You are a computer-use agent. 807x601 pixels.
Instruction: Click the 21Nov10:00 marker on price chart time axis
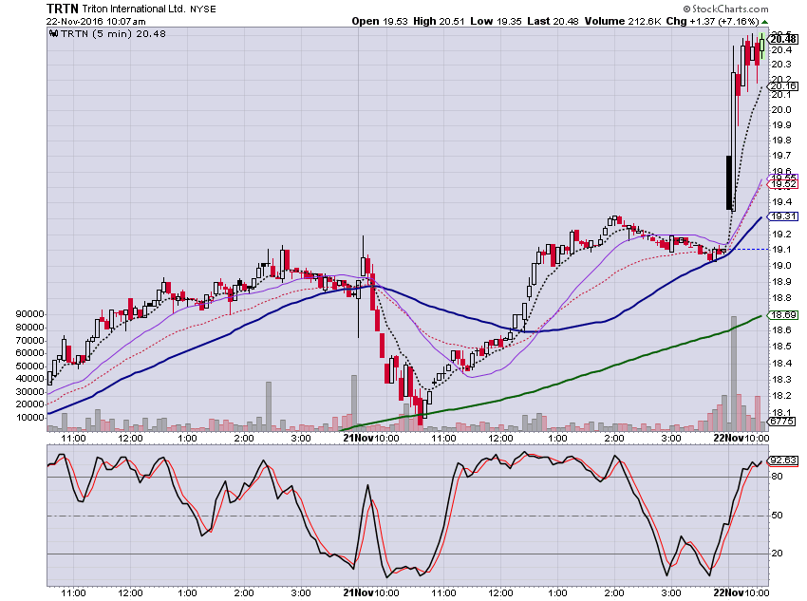(x=371, y=438)
